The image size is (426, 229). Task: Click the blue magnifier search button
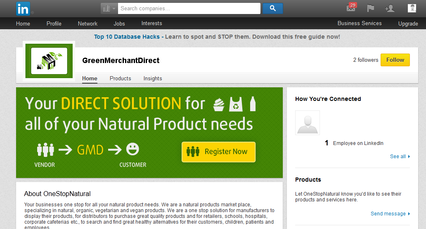(273, 8)
